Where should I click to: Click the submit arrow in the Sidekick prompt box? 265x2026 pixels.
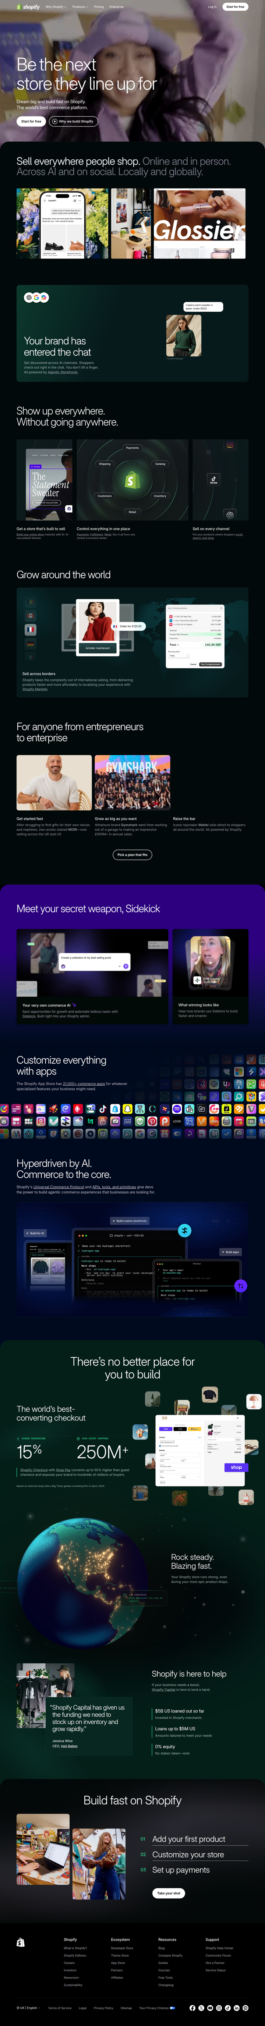(126, 966)
